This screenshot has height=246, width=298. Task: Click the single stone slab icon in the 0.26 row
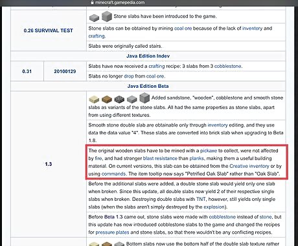pos(94,17)
